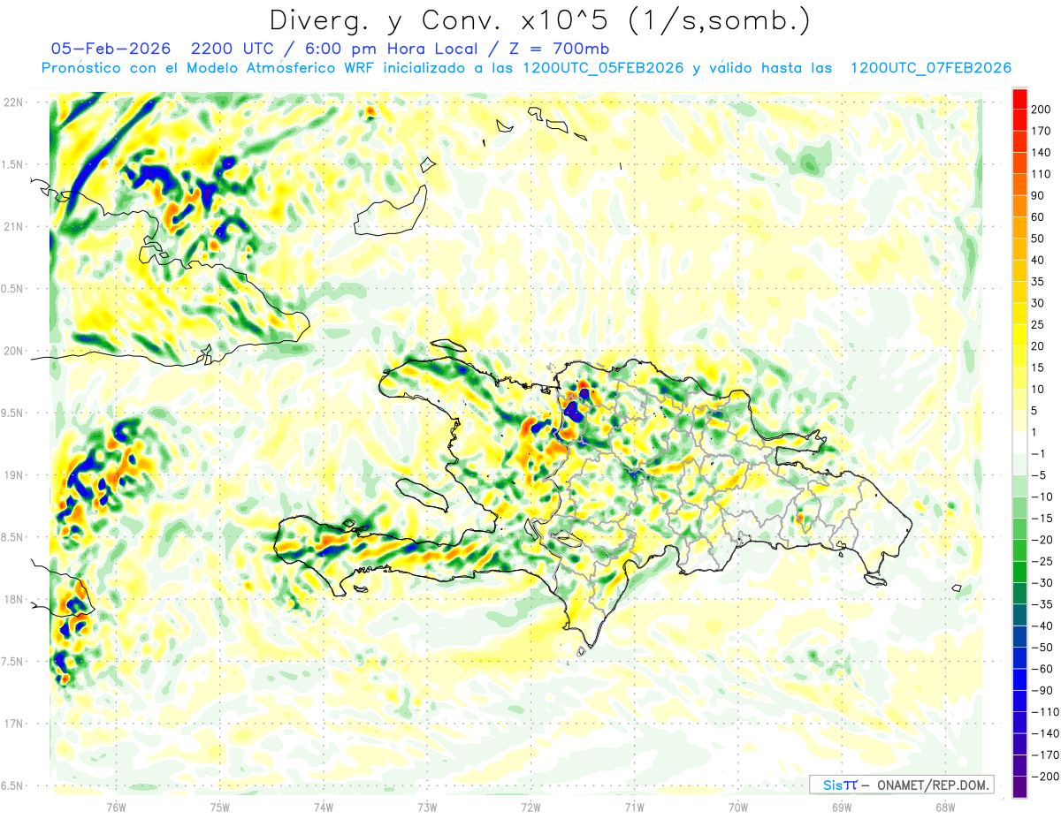Viewport: 1061px width, 819px height.
Task: Select the '1200UTC_07FEB2026' valid-until time
Action: coord(930,68)
